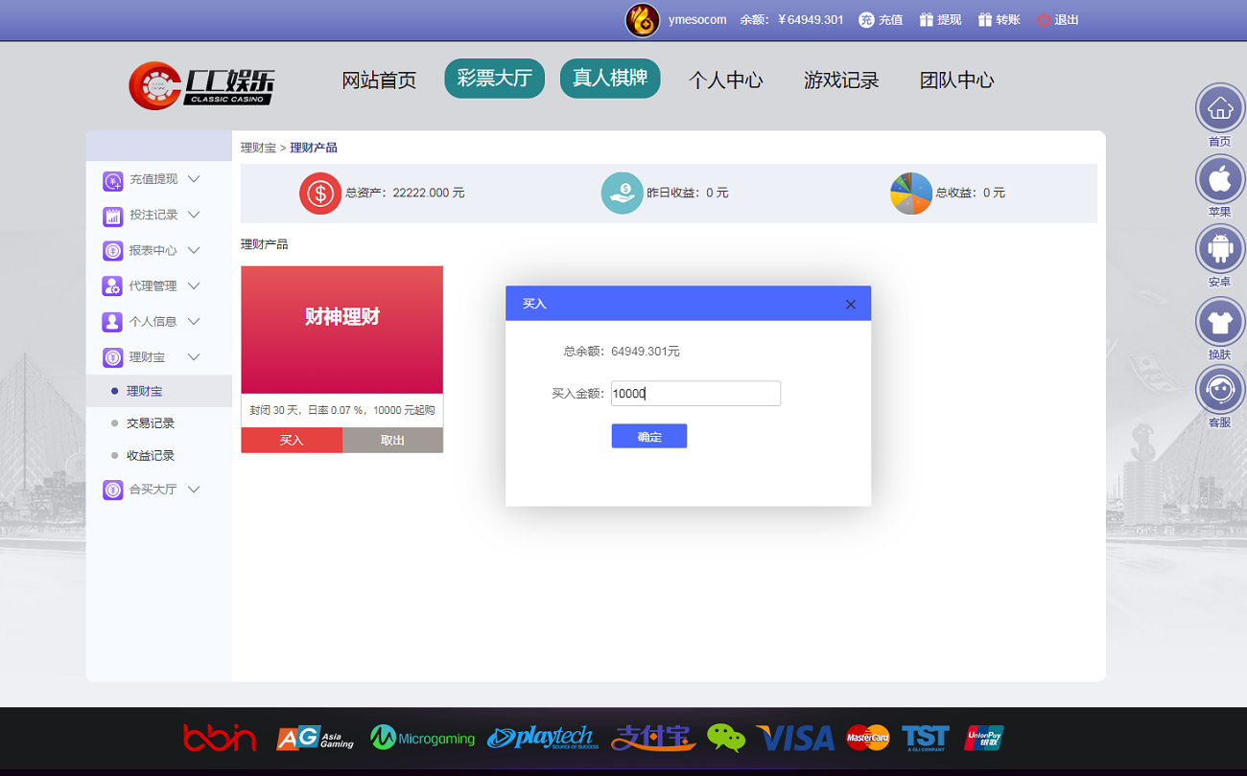
Task: Go to 网站首页 in main navigation
Action: (x=379, y=80)
